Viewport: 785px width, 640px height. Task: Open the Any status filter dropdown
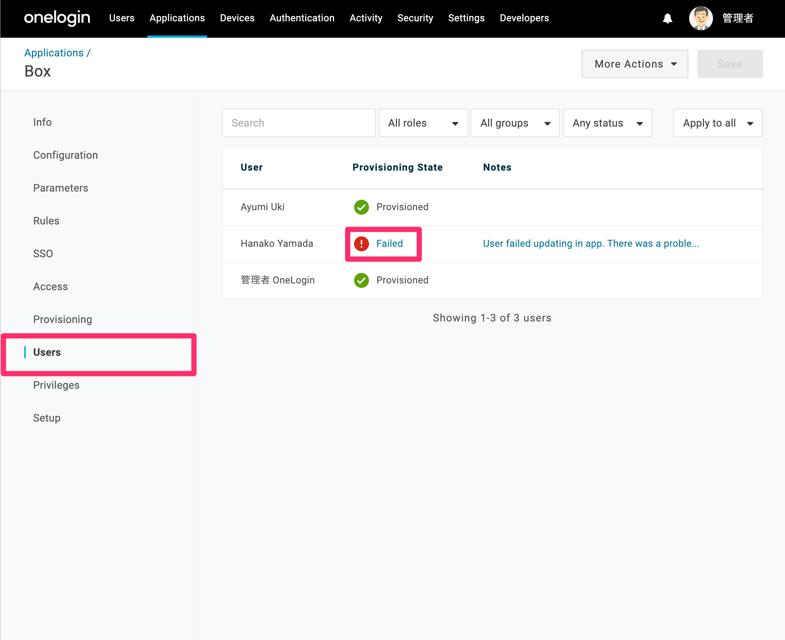tap(607, 123)
